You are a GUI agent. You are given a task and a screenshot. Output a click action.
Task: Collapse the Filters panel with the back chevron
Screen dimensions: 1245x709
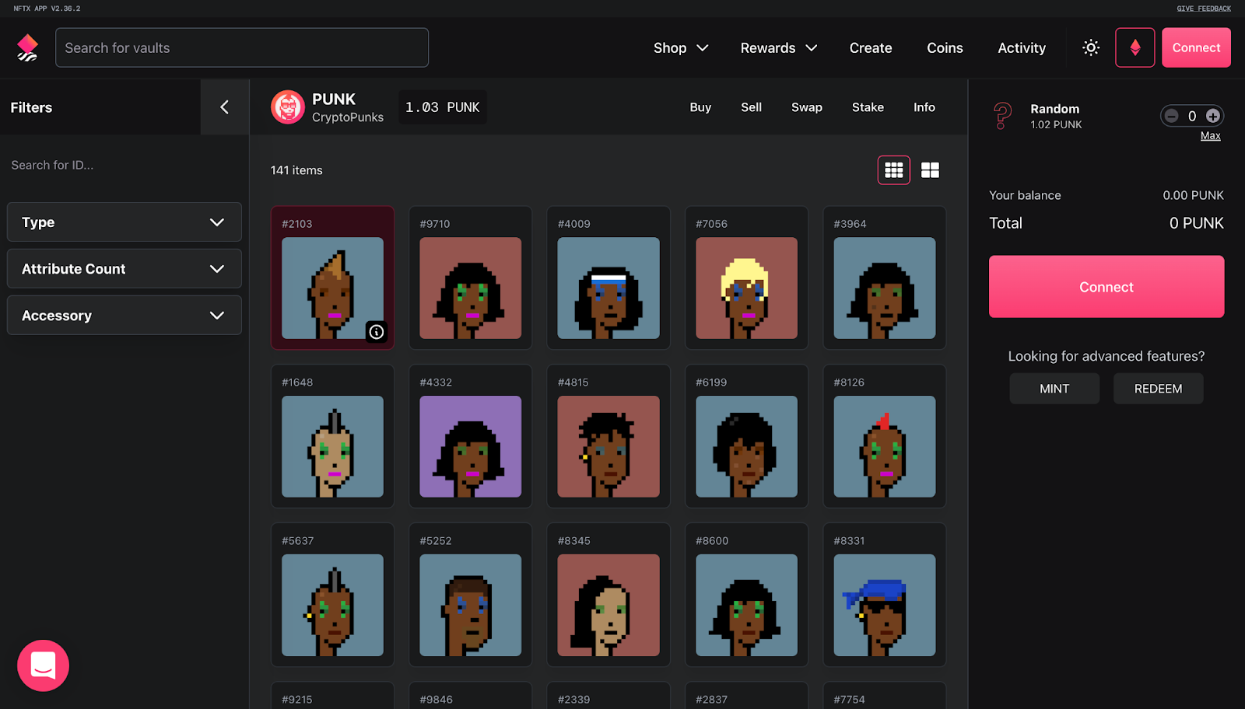(x=224, y=107)
